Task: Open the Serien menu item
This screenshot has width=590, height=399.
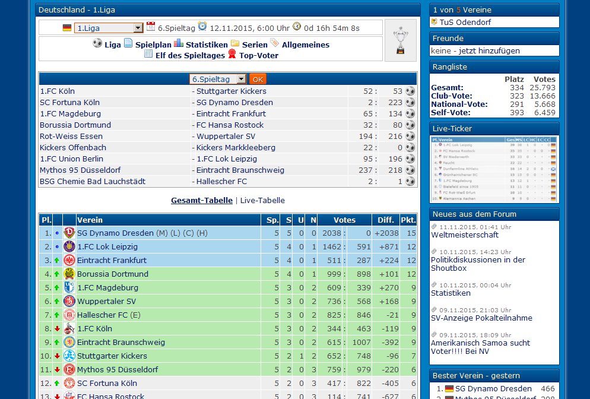Action: (x=255, y=45)
